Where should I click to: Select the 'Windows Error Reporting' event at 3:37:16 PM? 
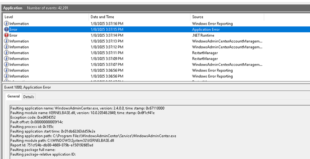click(x=212, y=24)
